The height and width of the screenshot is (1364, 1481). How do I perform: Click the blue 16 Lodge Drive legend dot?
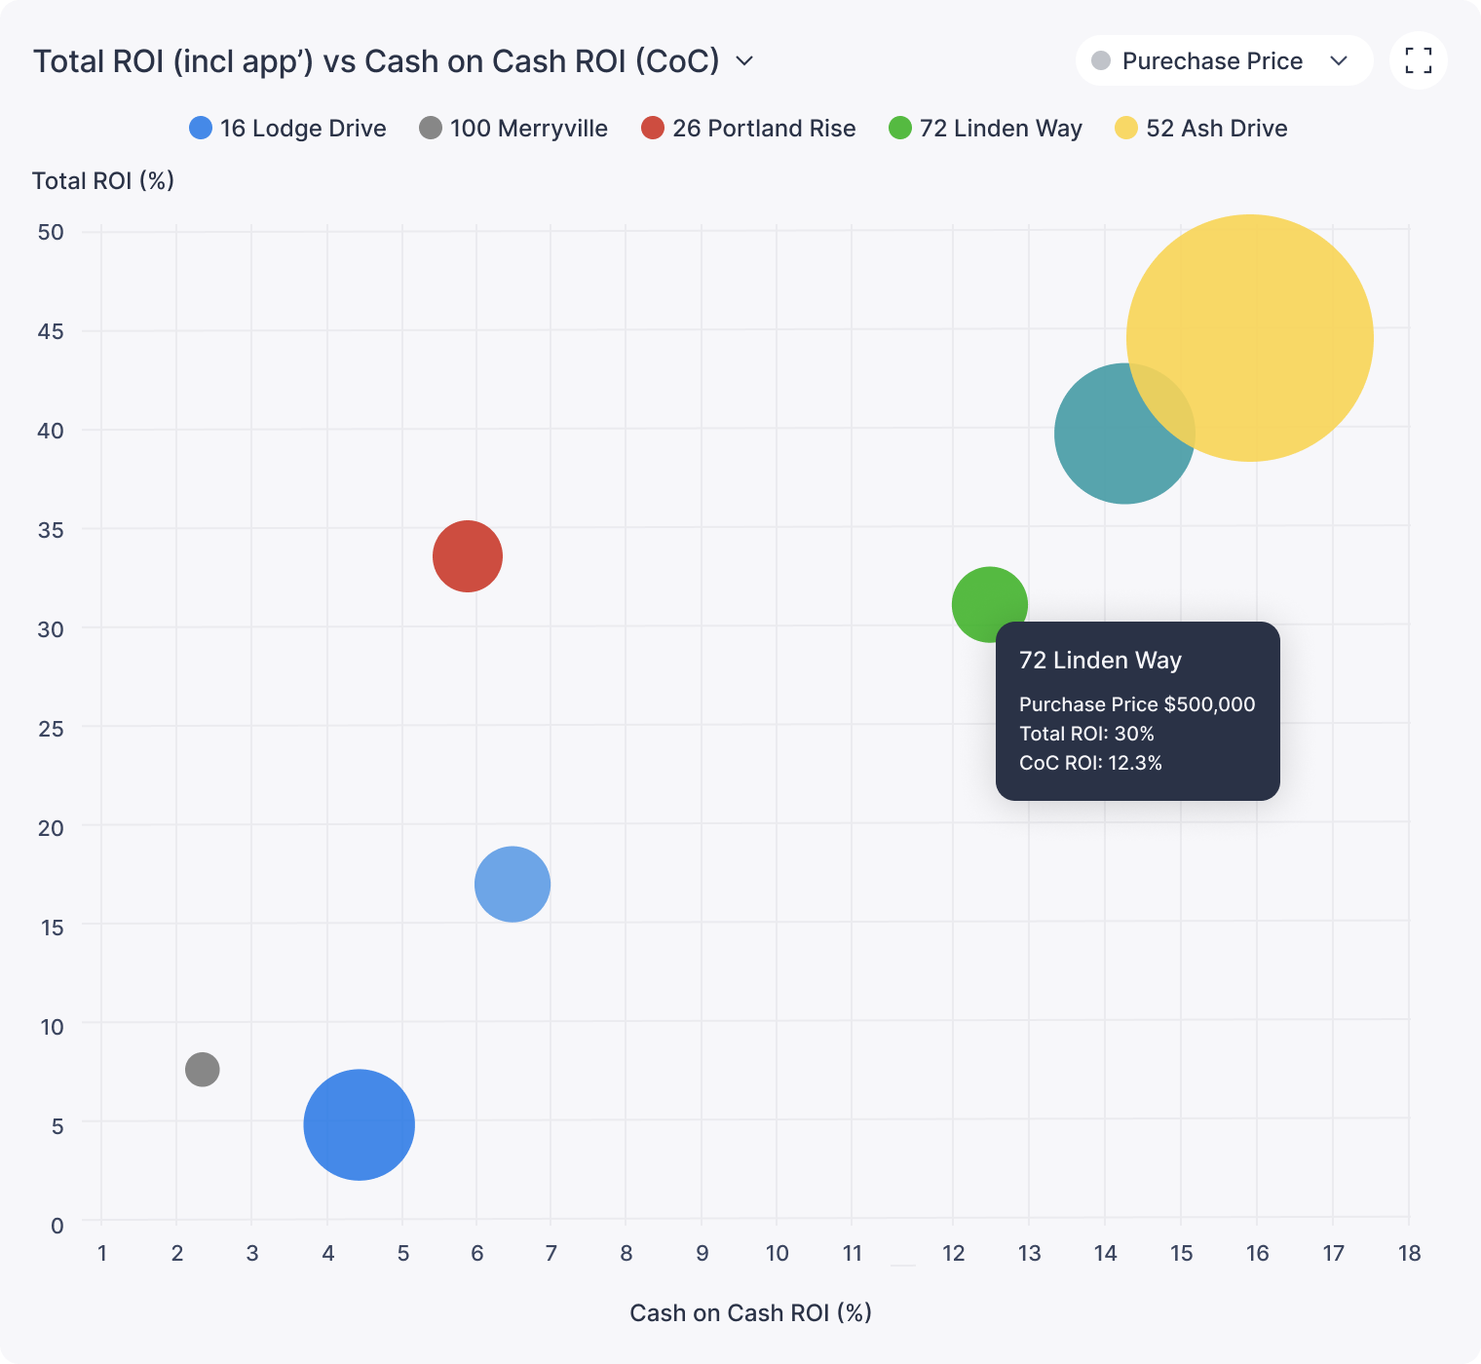point(201,129)
